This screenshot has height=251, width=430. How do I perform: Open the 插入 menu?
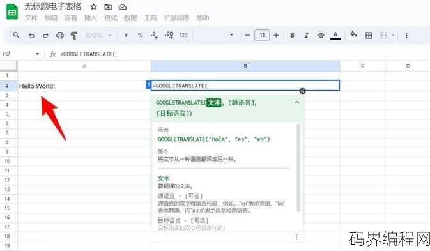click(x=91, y=18)
